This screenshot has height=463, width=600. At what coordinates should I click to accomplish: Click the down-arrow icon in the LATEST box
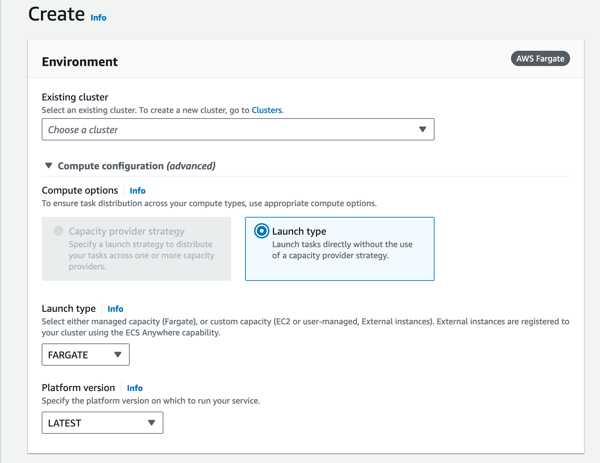point(151,423)
